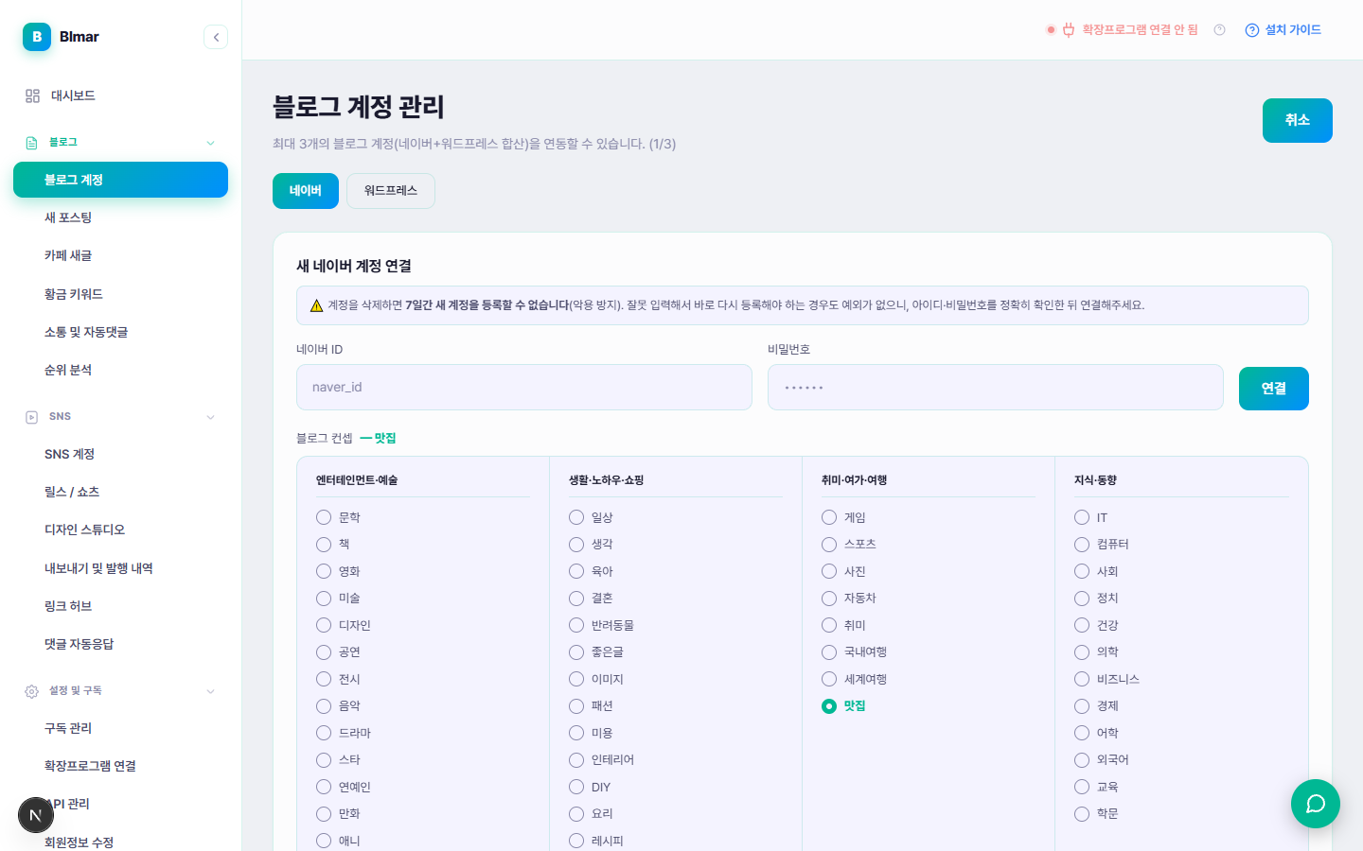Select the 게임 radio button
Screen dimensions: 1363x851
tap(829, 517)
